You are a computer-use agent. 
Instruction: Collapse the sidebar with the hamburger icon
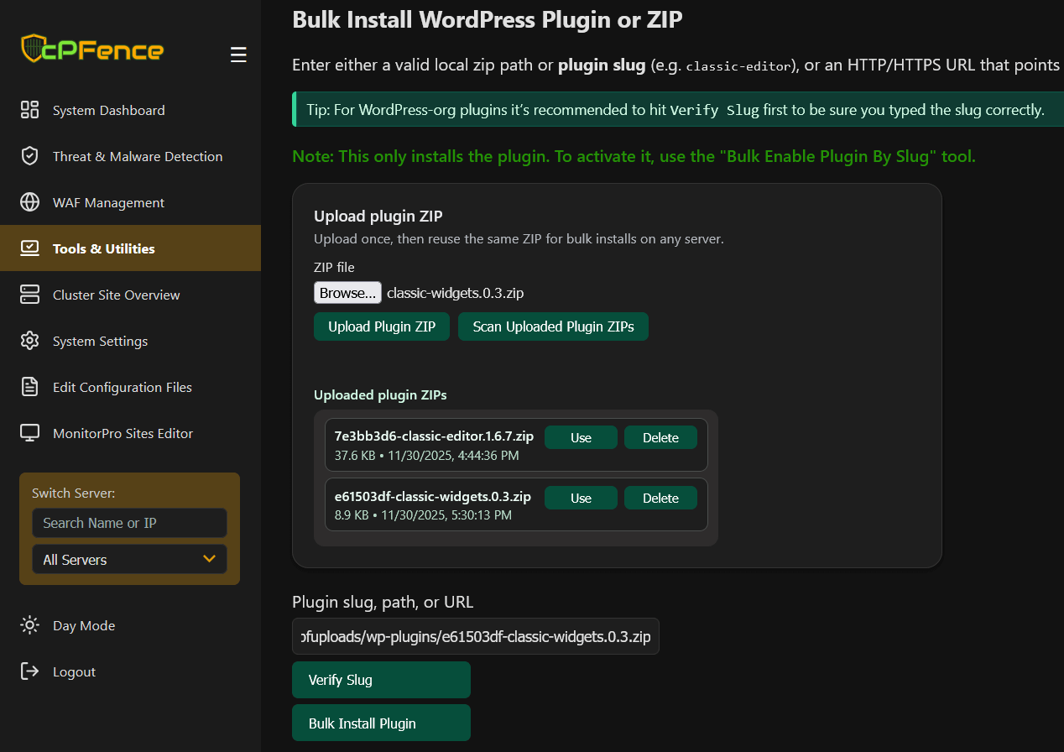coord(238,55)
